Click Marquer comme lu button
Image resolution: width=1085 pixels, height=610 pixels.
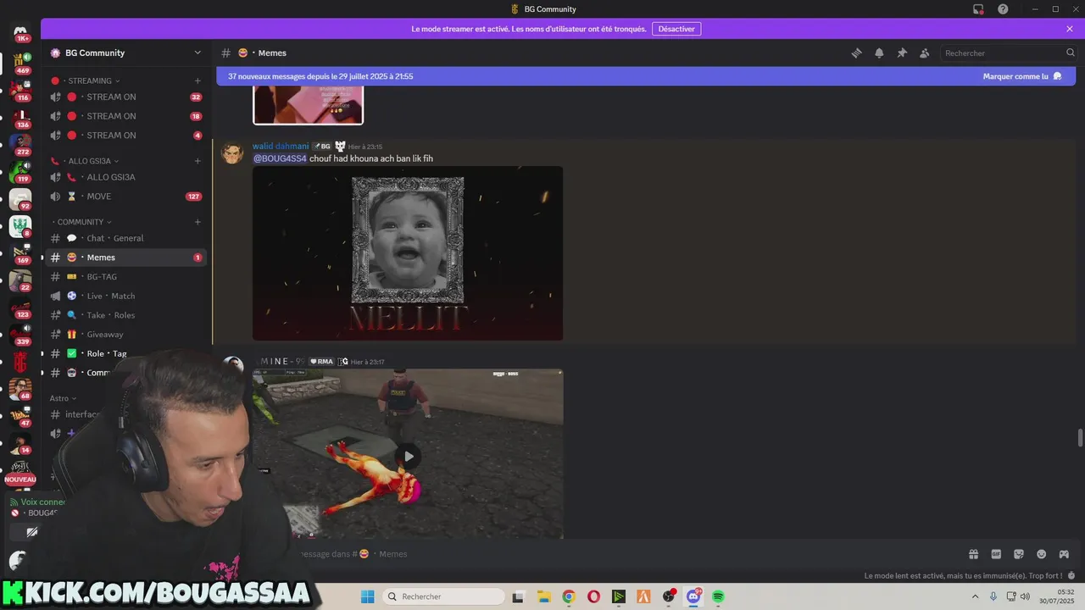tap(1022, 76)
